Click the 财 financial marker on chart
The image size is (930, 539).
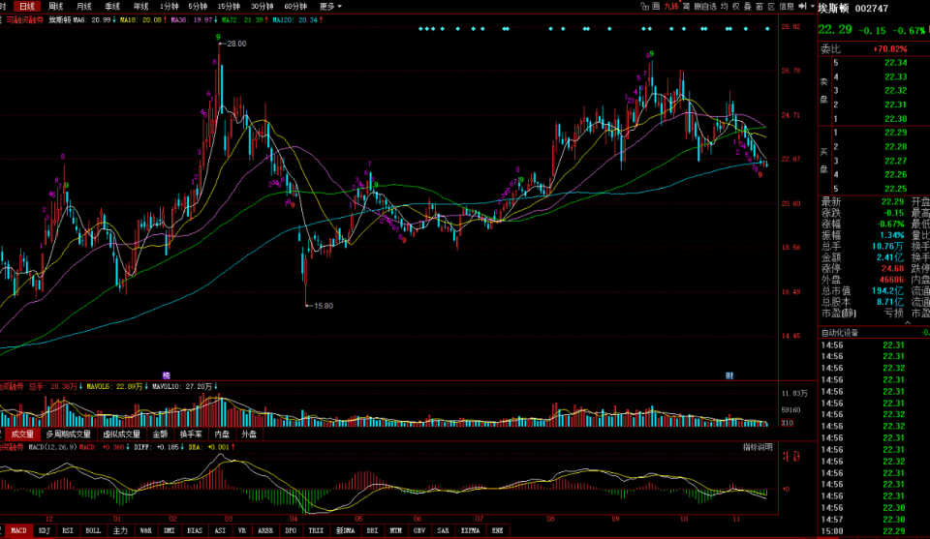(729, 375)
